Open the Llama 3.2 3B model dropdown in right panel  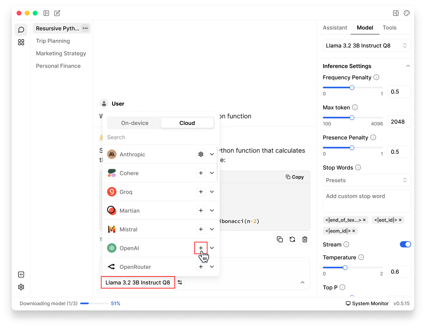(x=367, y=45)
